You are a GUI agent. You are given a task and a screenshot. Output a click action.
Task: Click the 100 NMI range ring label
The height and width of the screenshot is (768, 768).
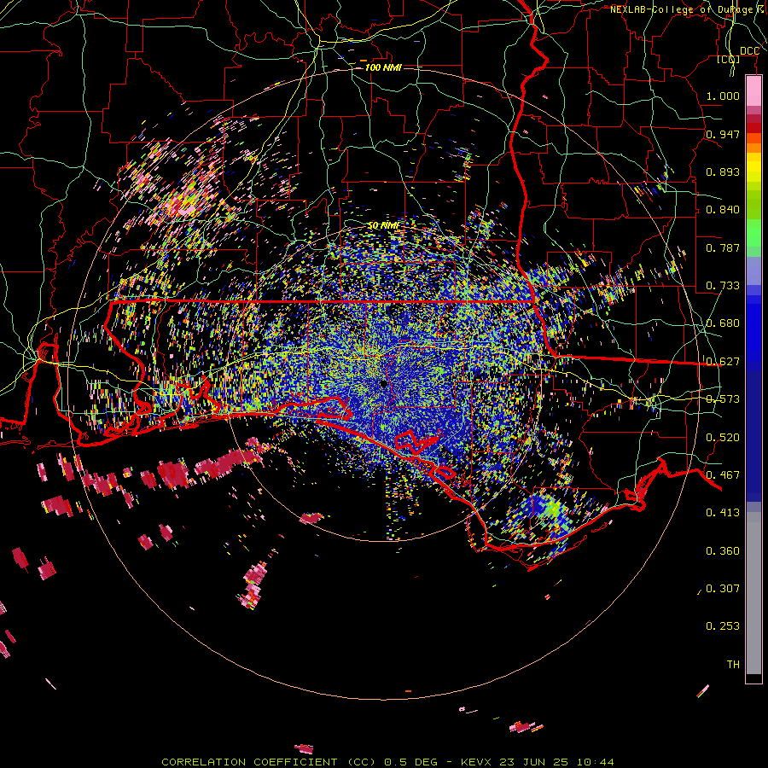tap(383, 67)
